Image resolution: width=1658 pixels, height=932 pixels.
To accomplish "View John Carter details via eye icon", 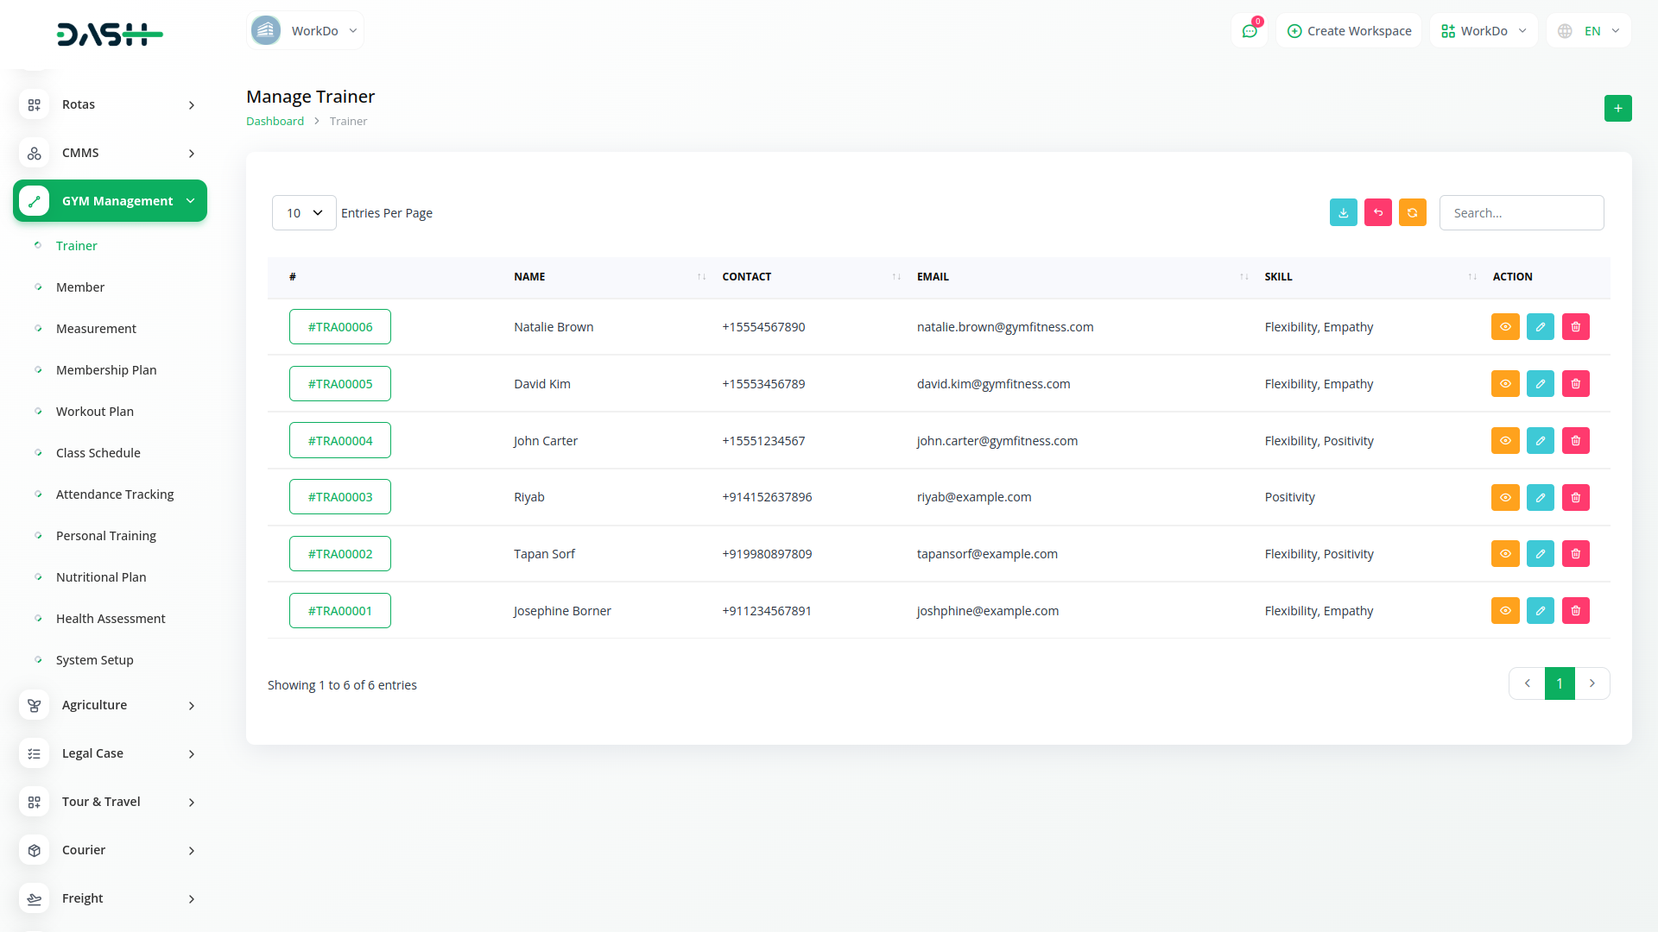I will point(1504,441).
